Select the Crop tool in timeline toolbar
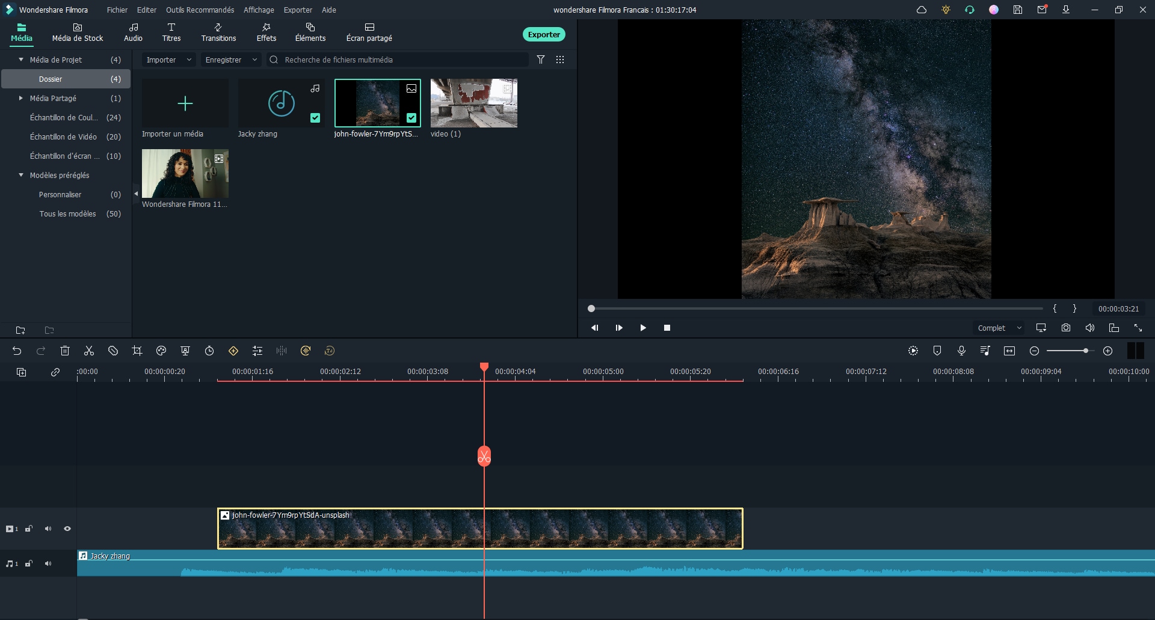 (x=137, y=351)
